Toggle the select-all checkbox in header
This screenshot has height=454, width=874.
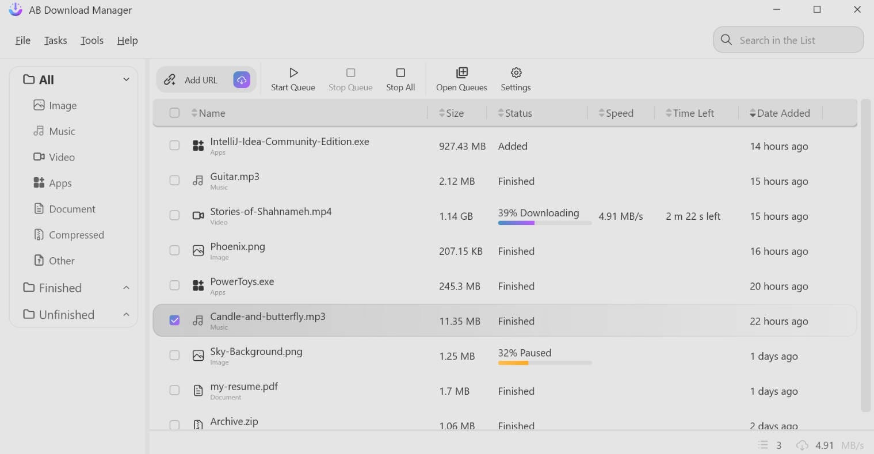[x=174, y=113]
